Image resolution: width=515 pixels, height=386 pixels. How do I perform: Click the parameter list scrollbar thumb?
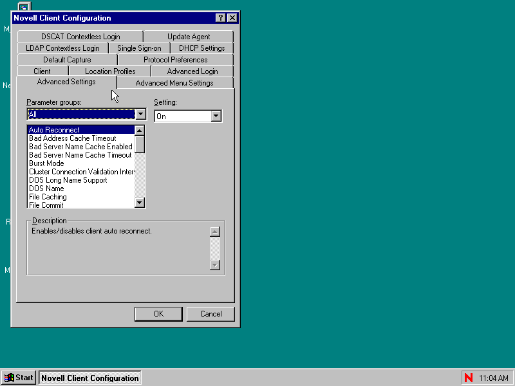coord(140,144)
